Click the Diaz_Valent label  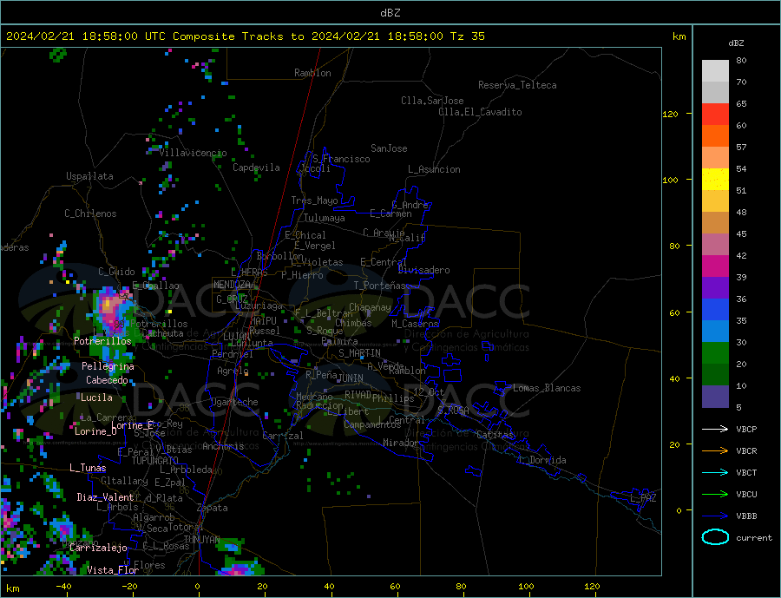pyautogui.click(x=105, y=497)
